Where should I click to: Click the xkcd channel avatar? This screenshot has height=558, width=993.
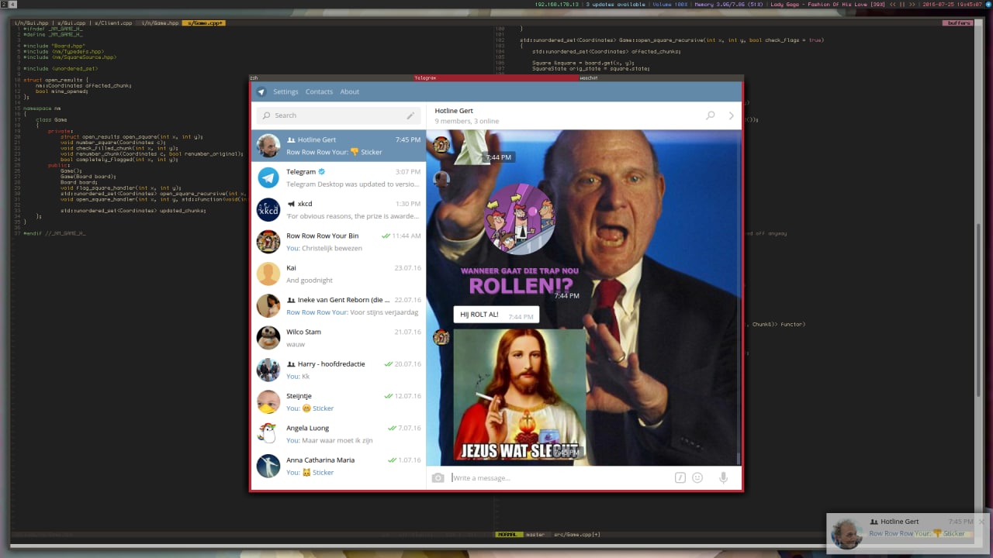pyautogui.click(x=268, y=210)
